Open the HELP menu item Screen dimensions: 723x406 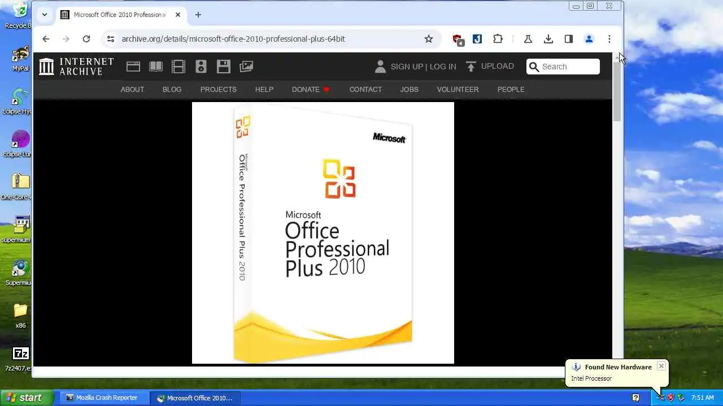pos(264,89)
